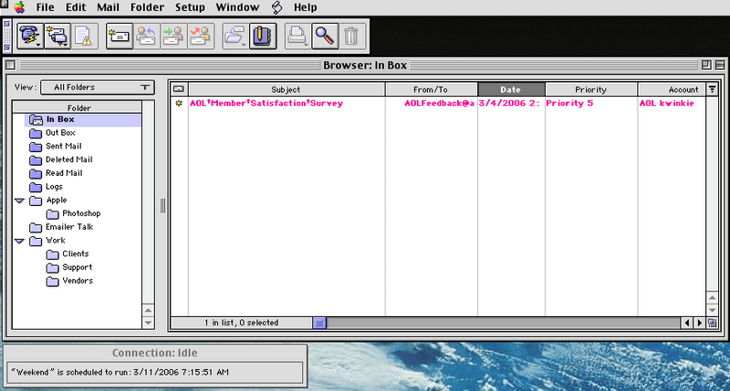The width and height of the screenshot is (730, 391).
Task: Click the magnifying glass Find icon
Action: point(324,36)
